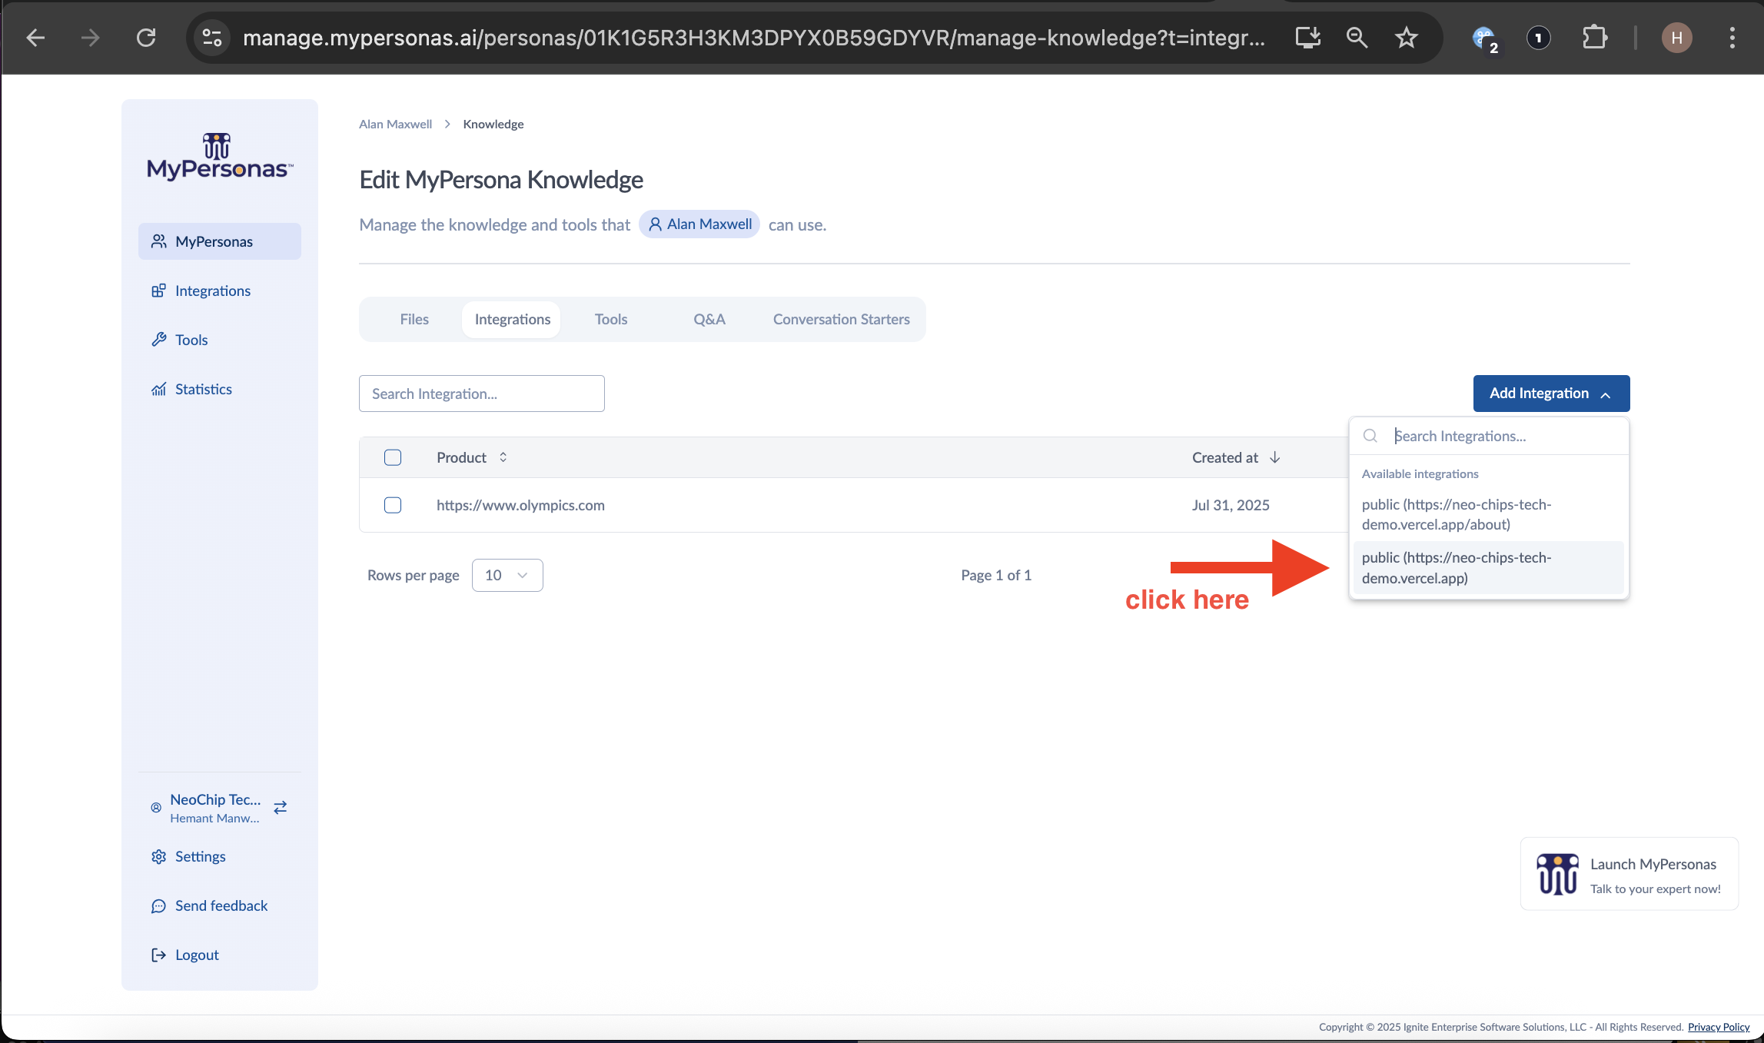Toggle the select-all checkbox in the table header

393,457
